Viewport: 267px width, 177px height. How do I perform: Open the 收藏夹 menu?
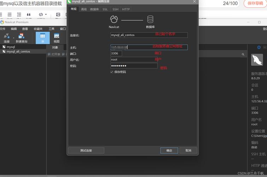38,29
